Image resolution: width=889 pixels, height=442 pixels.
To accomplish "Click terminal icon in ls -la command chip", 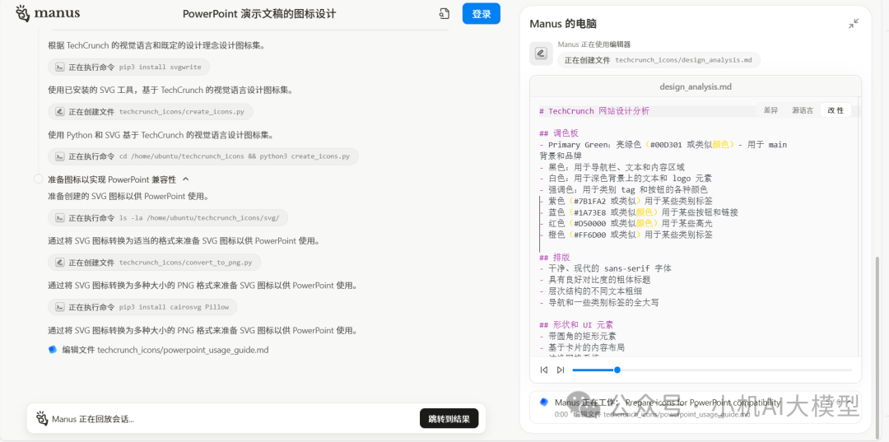I will (x=59, y=217).
